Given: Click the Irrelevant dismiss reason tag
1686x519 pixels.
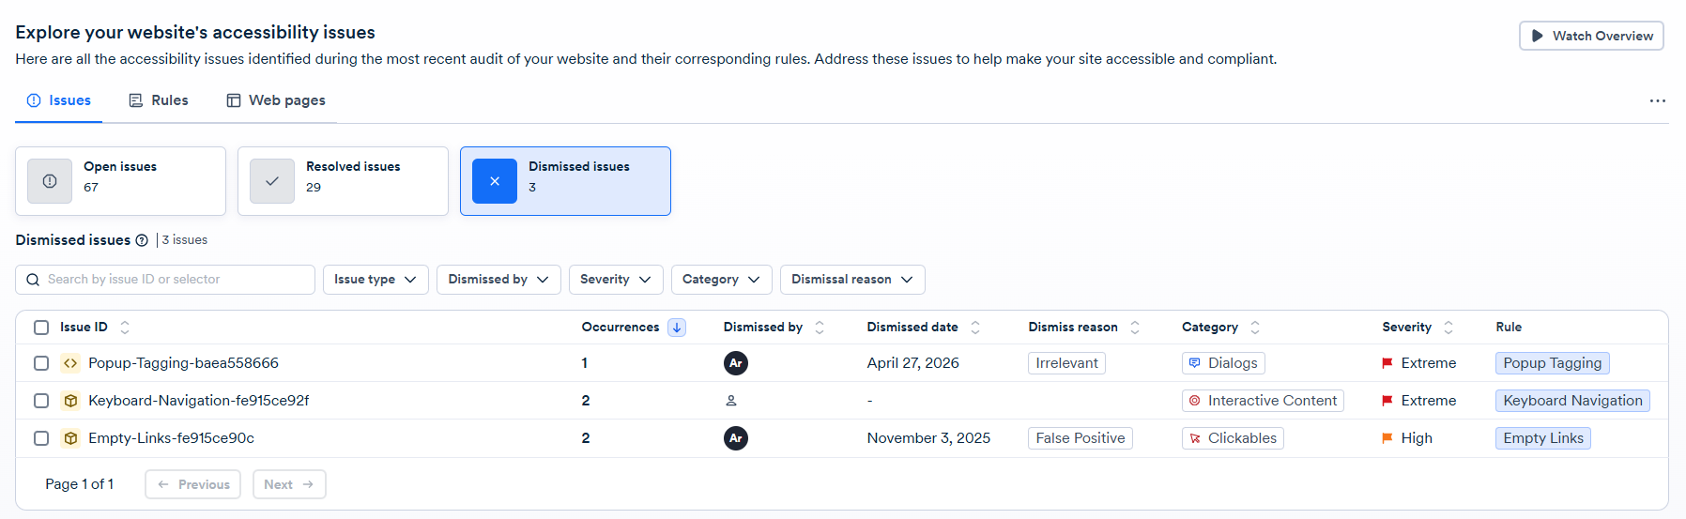Looking at the screenshot, I should [1066, 363].
